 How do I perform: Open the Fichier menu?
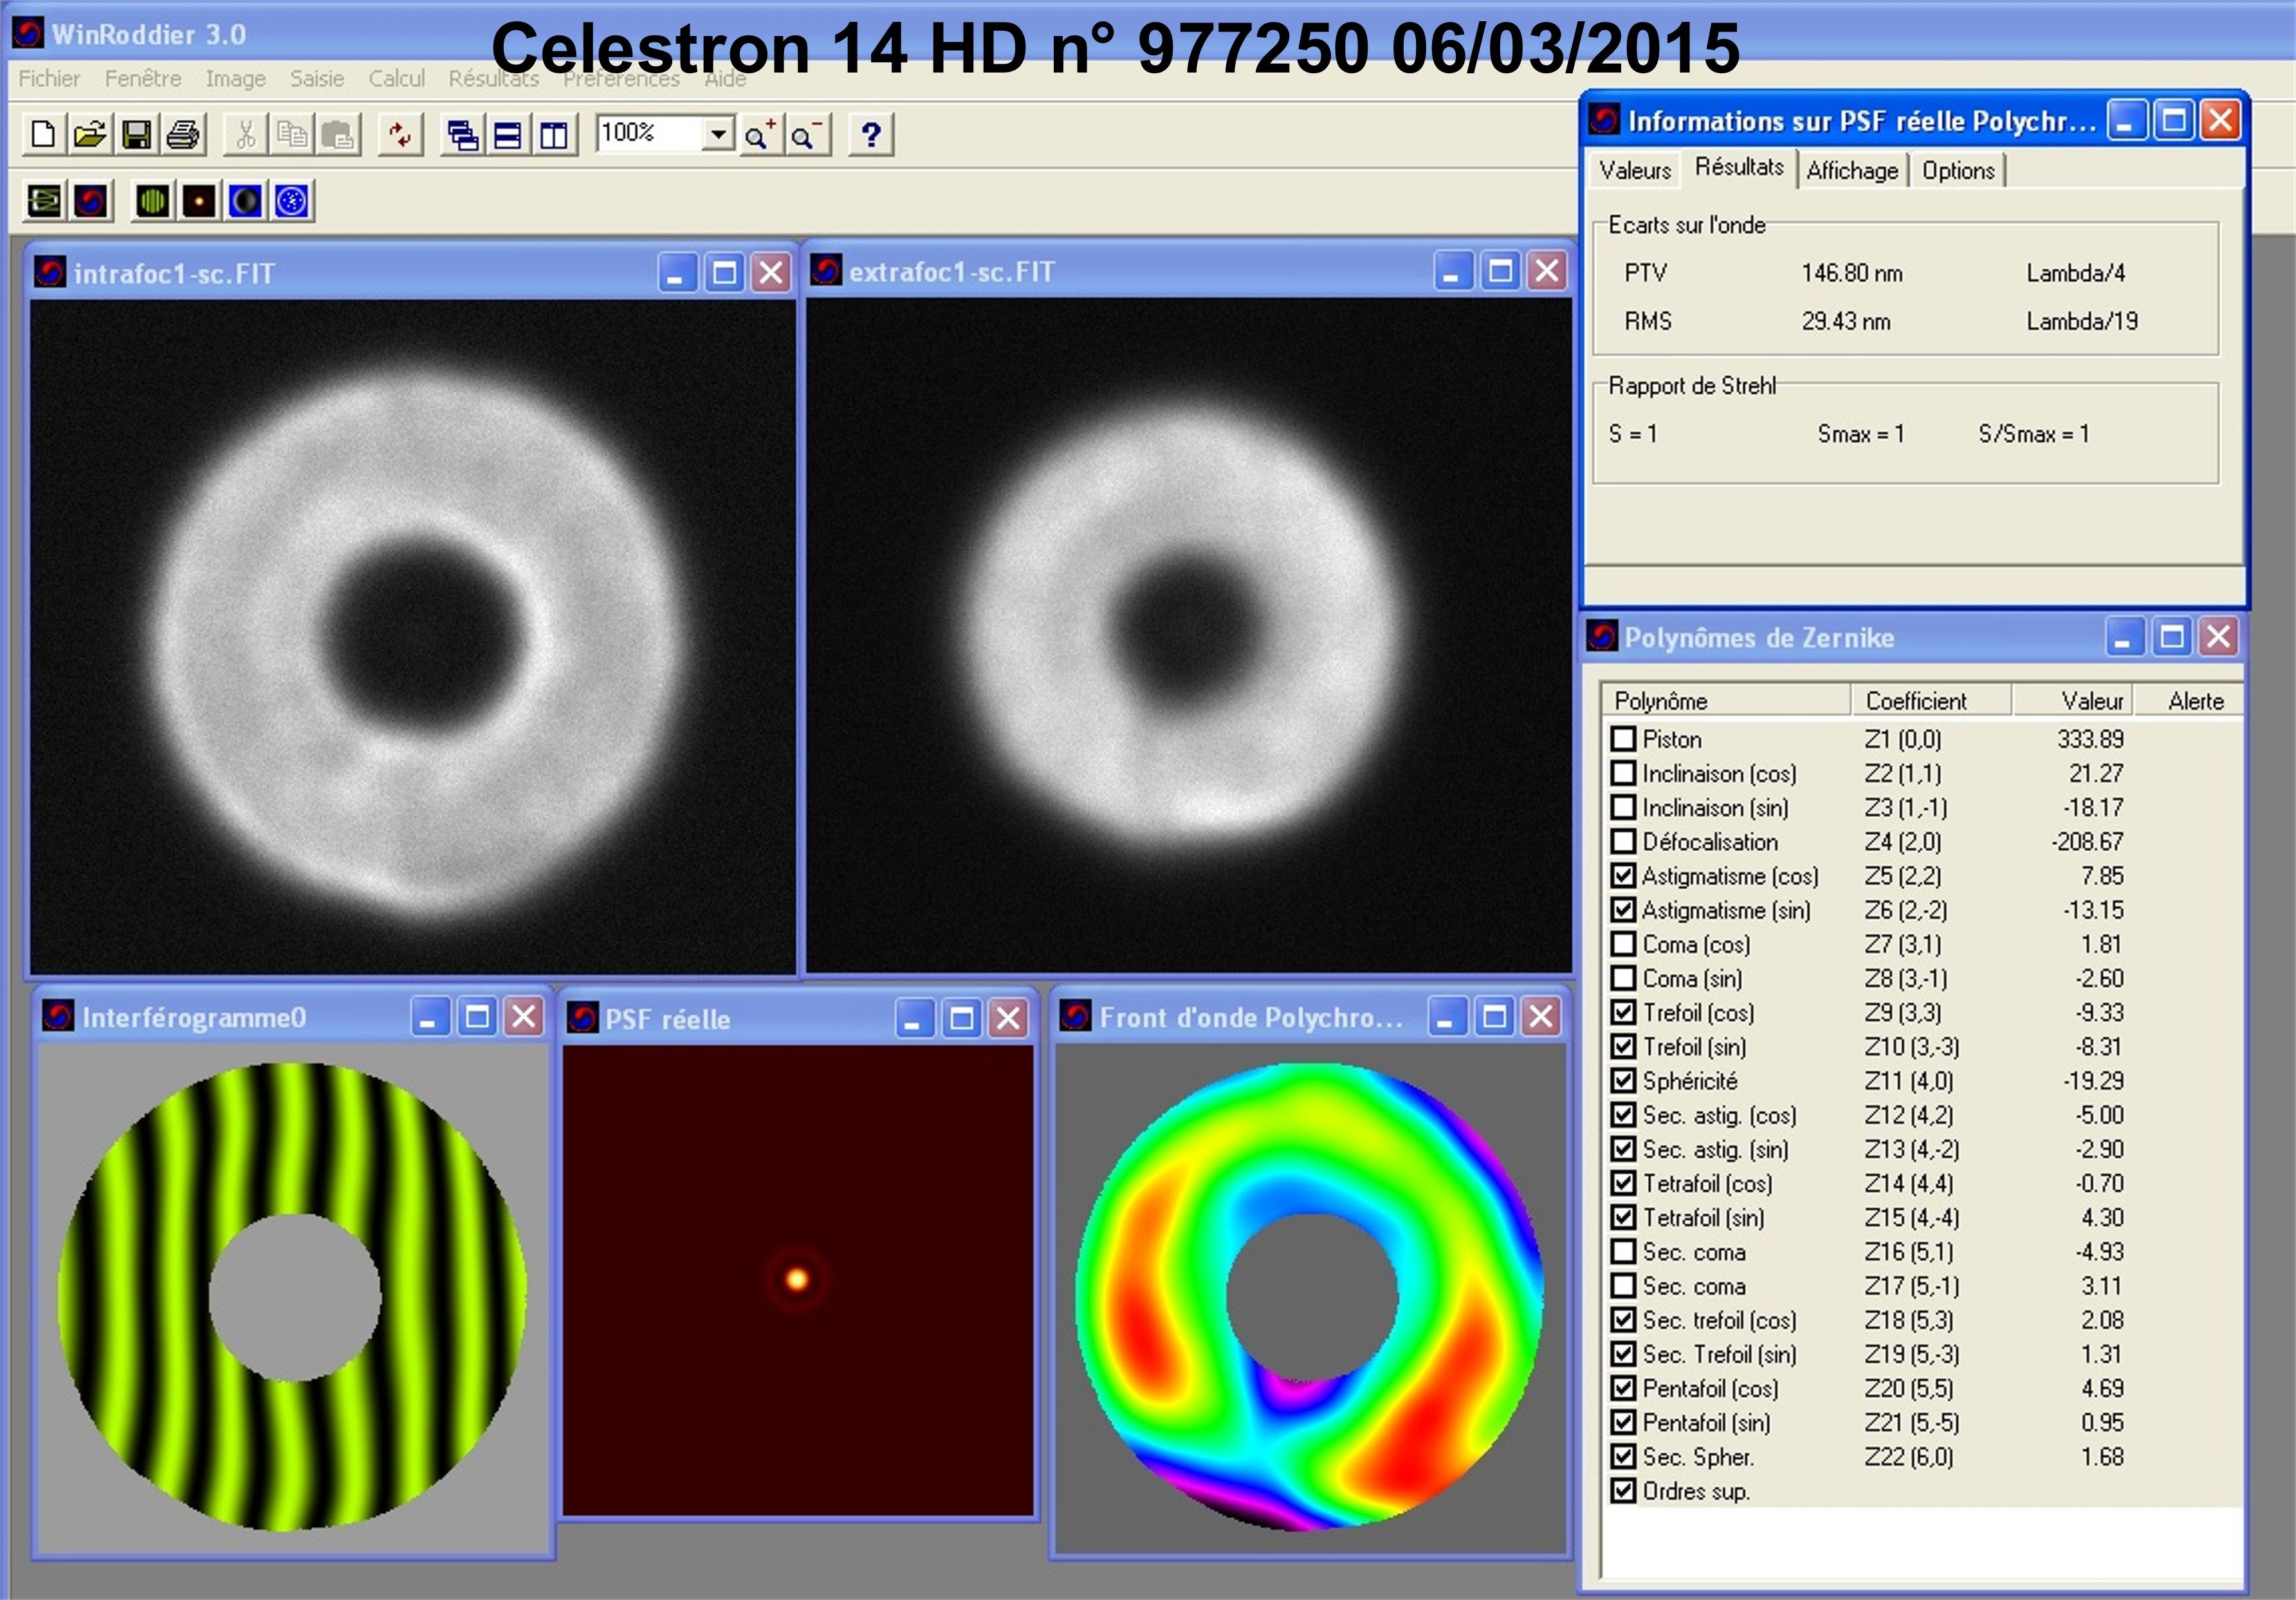pos(49,78)
